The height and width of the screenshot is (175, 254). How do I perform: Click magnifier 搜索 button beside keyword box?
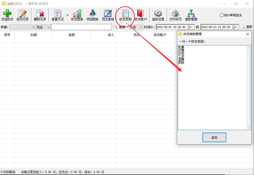pos(119,27)
